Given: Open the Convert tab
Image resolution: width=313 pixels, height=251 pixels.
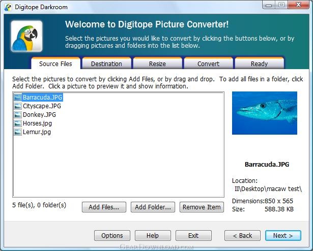Looking at the screenshot, I should [x=208, y=64].
